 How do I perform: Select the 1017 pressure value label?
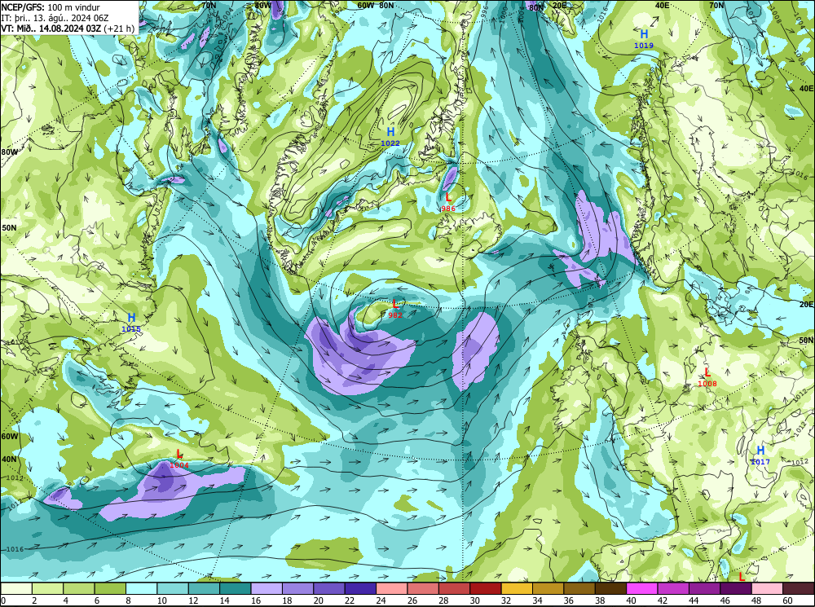760,462
